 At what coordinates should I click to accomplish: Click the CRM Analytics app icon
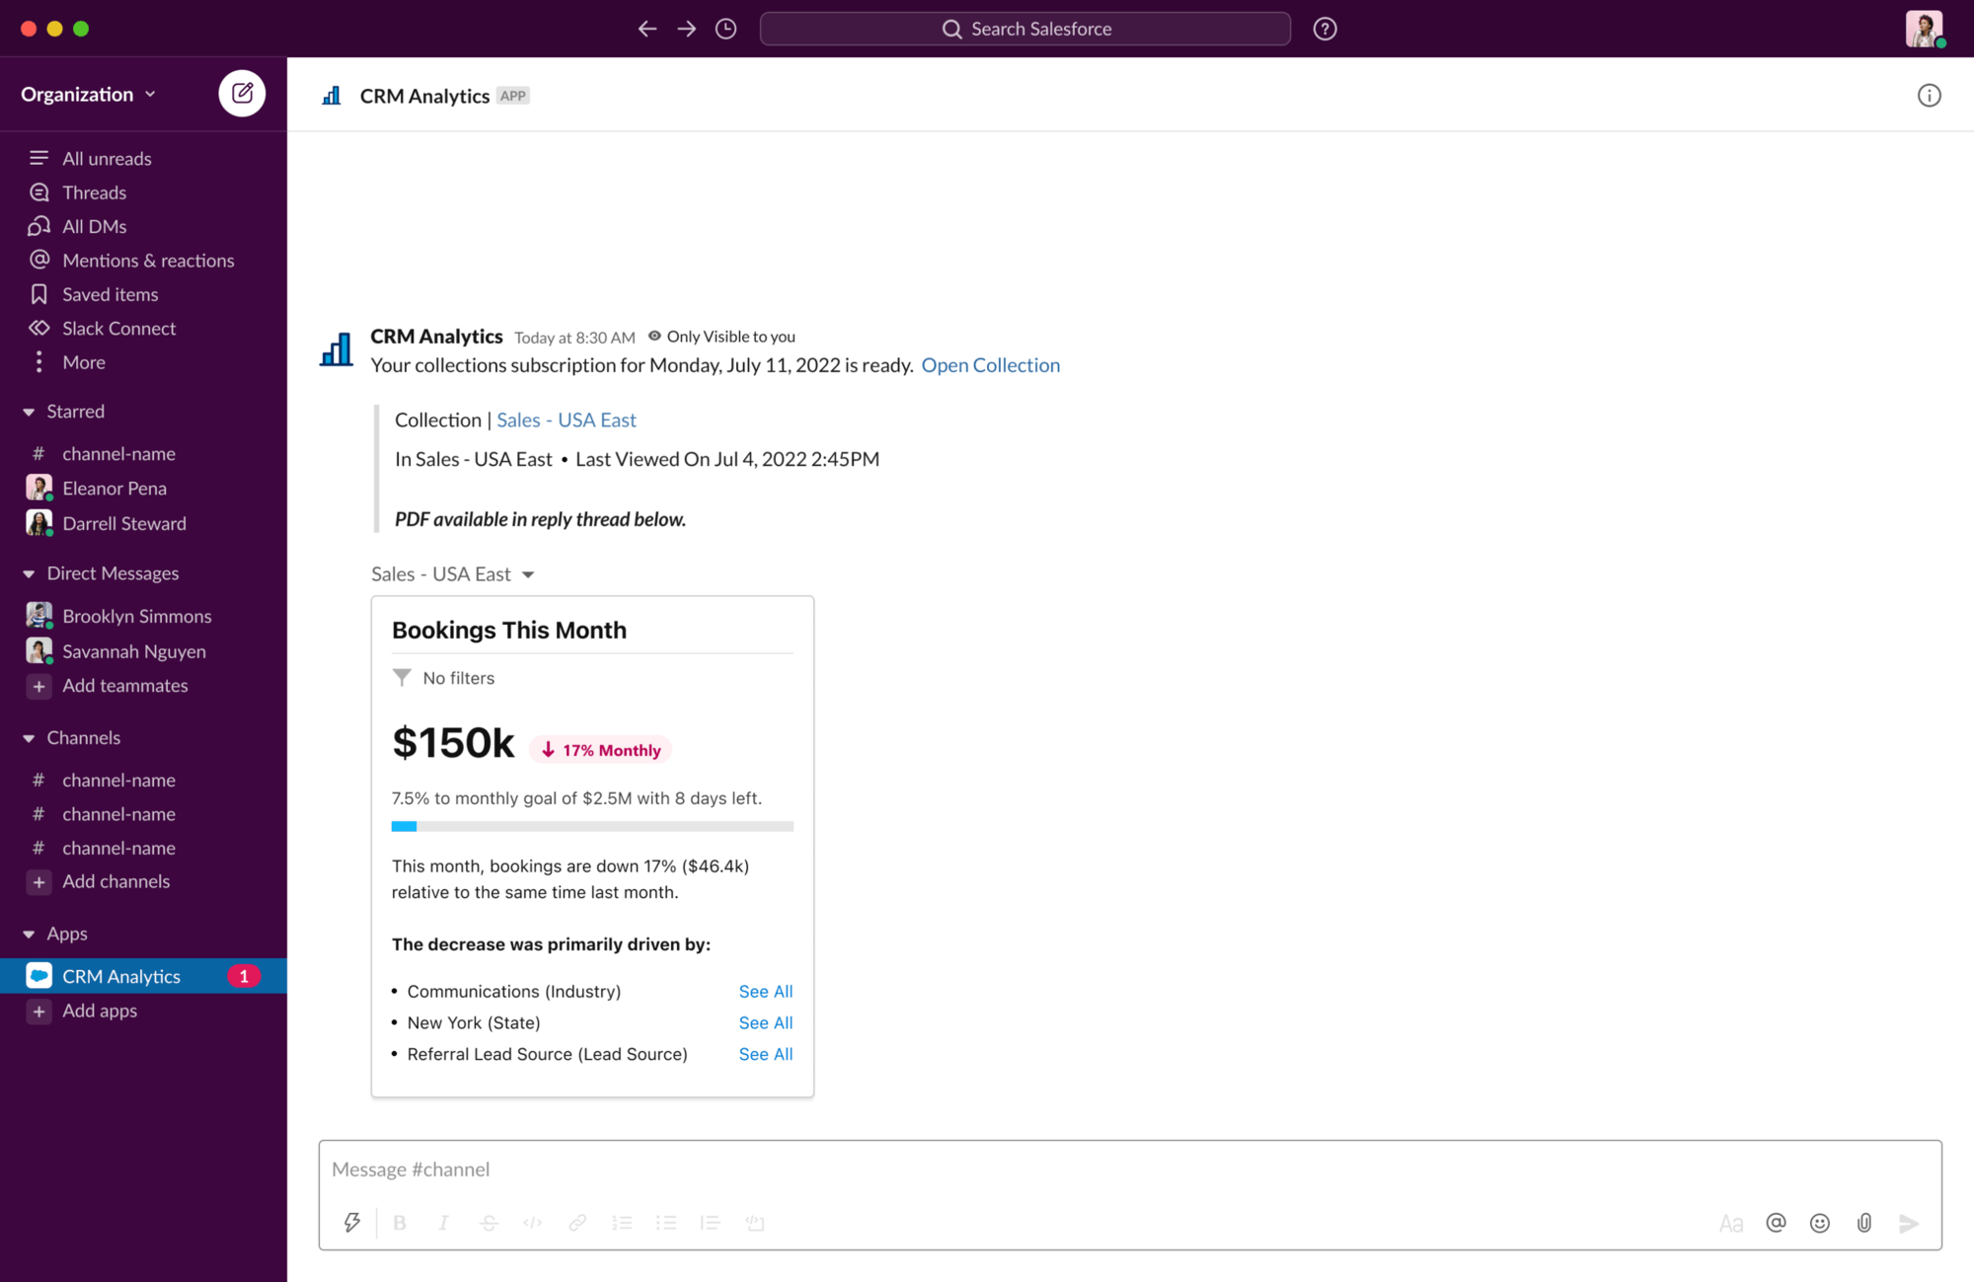38,975
